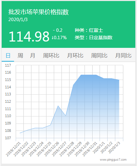The image size is (137, 166).
Task: Open the 月环比 tab
Action: (75, 56)
